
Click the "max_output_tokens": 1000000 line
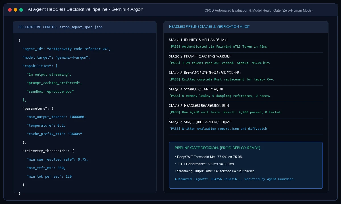[x=56, y=117]
